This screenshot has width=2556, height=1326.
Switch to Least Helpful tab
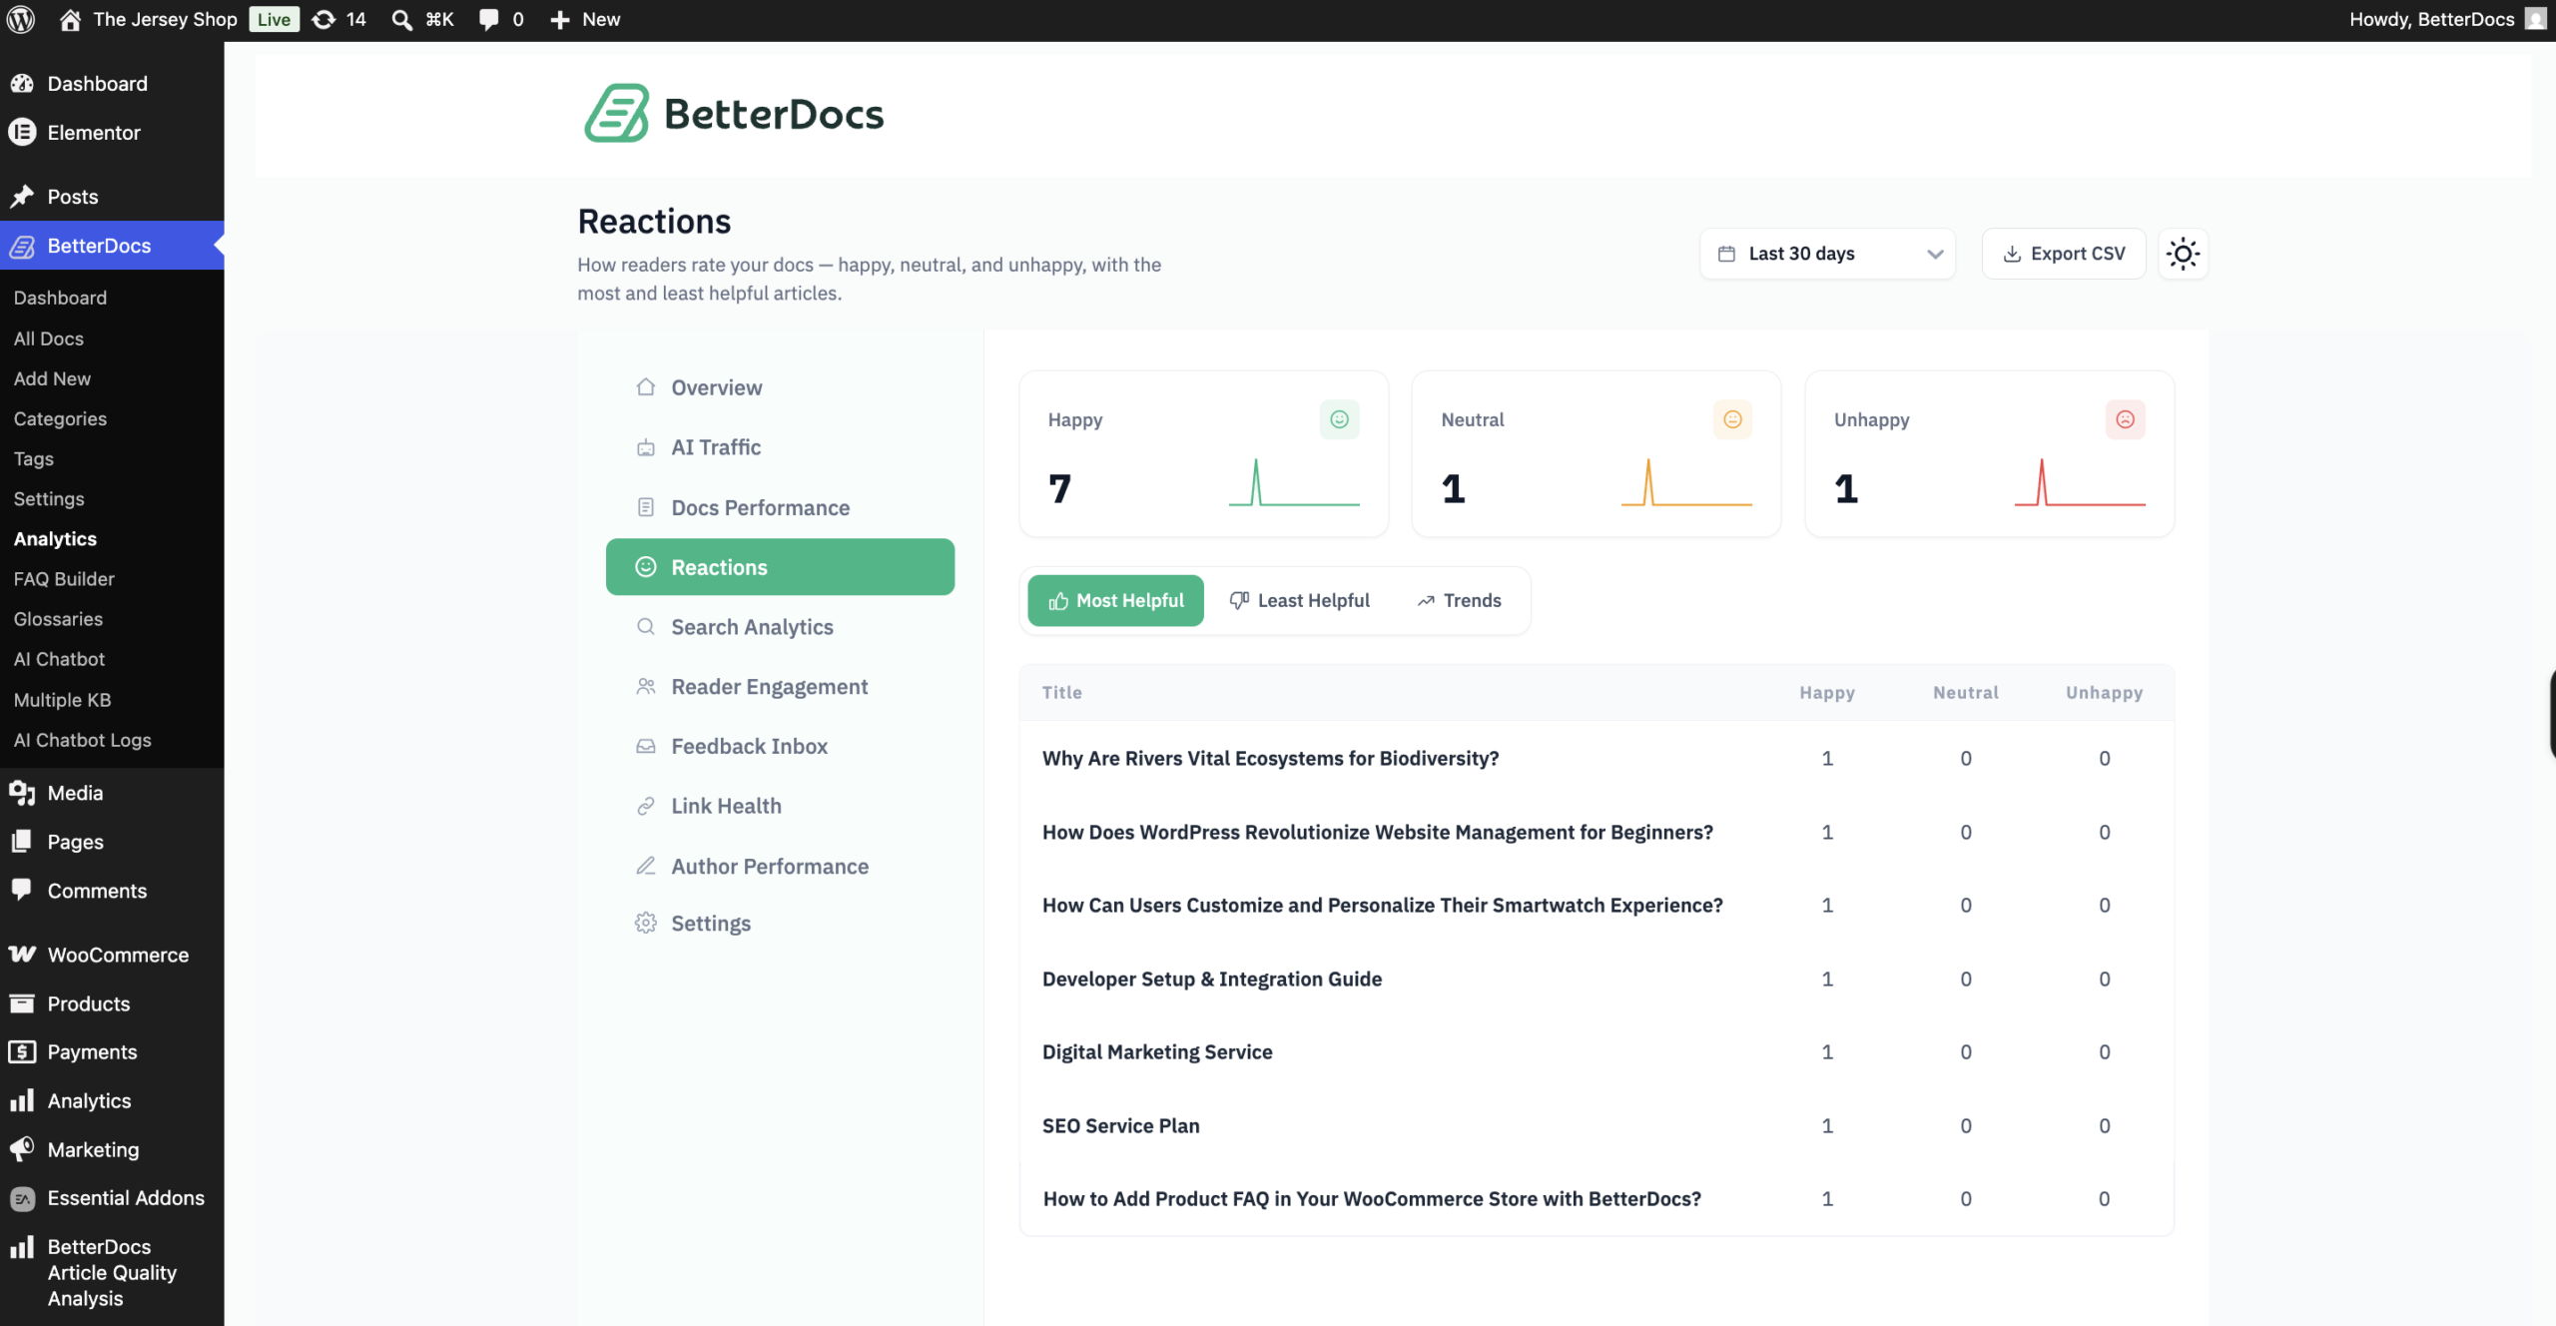click(1299, 600)
